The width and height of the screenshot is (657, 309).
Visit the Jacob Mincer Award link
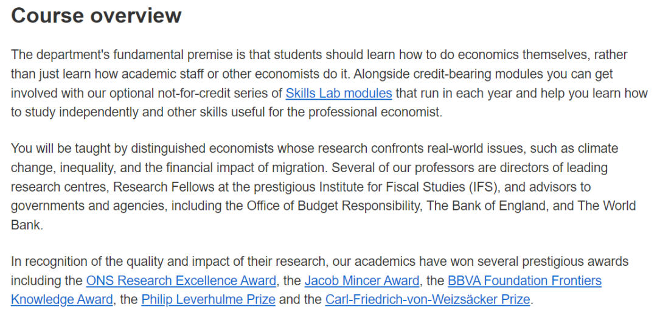click(x=361, y=280)
